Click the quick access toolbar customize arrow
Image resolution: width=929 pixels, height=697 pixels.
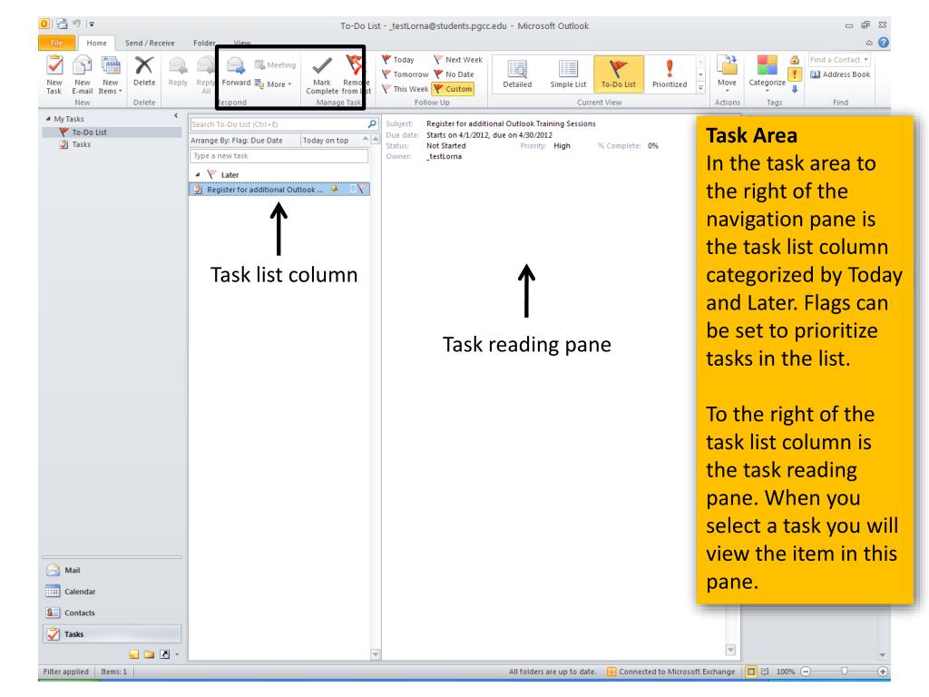(91, 25)
